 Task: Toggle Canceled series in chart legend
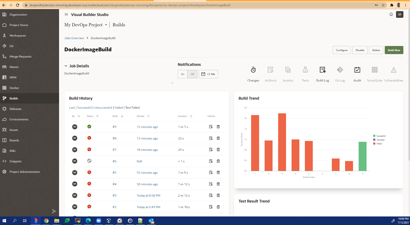(x=379, y=140)
